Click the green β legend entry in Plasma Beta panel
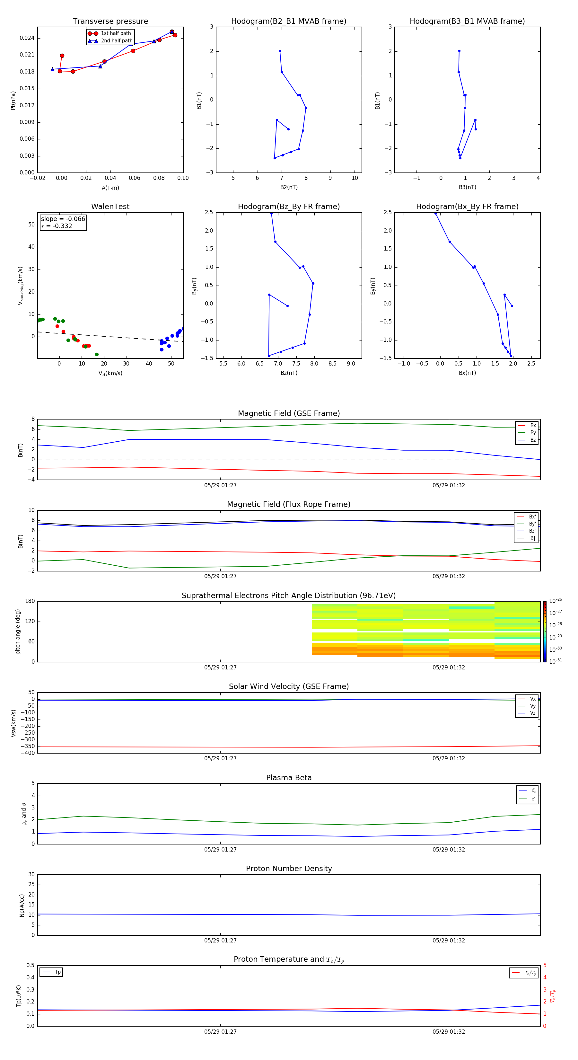Viewport: 578px width, 1060px height. click(527, 799)
